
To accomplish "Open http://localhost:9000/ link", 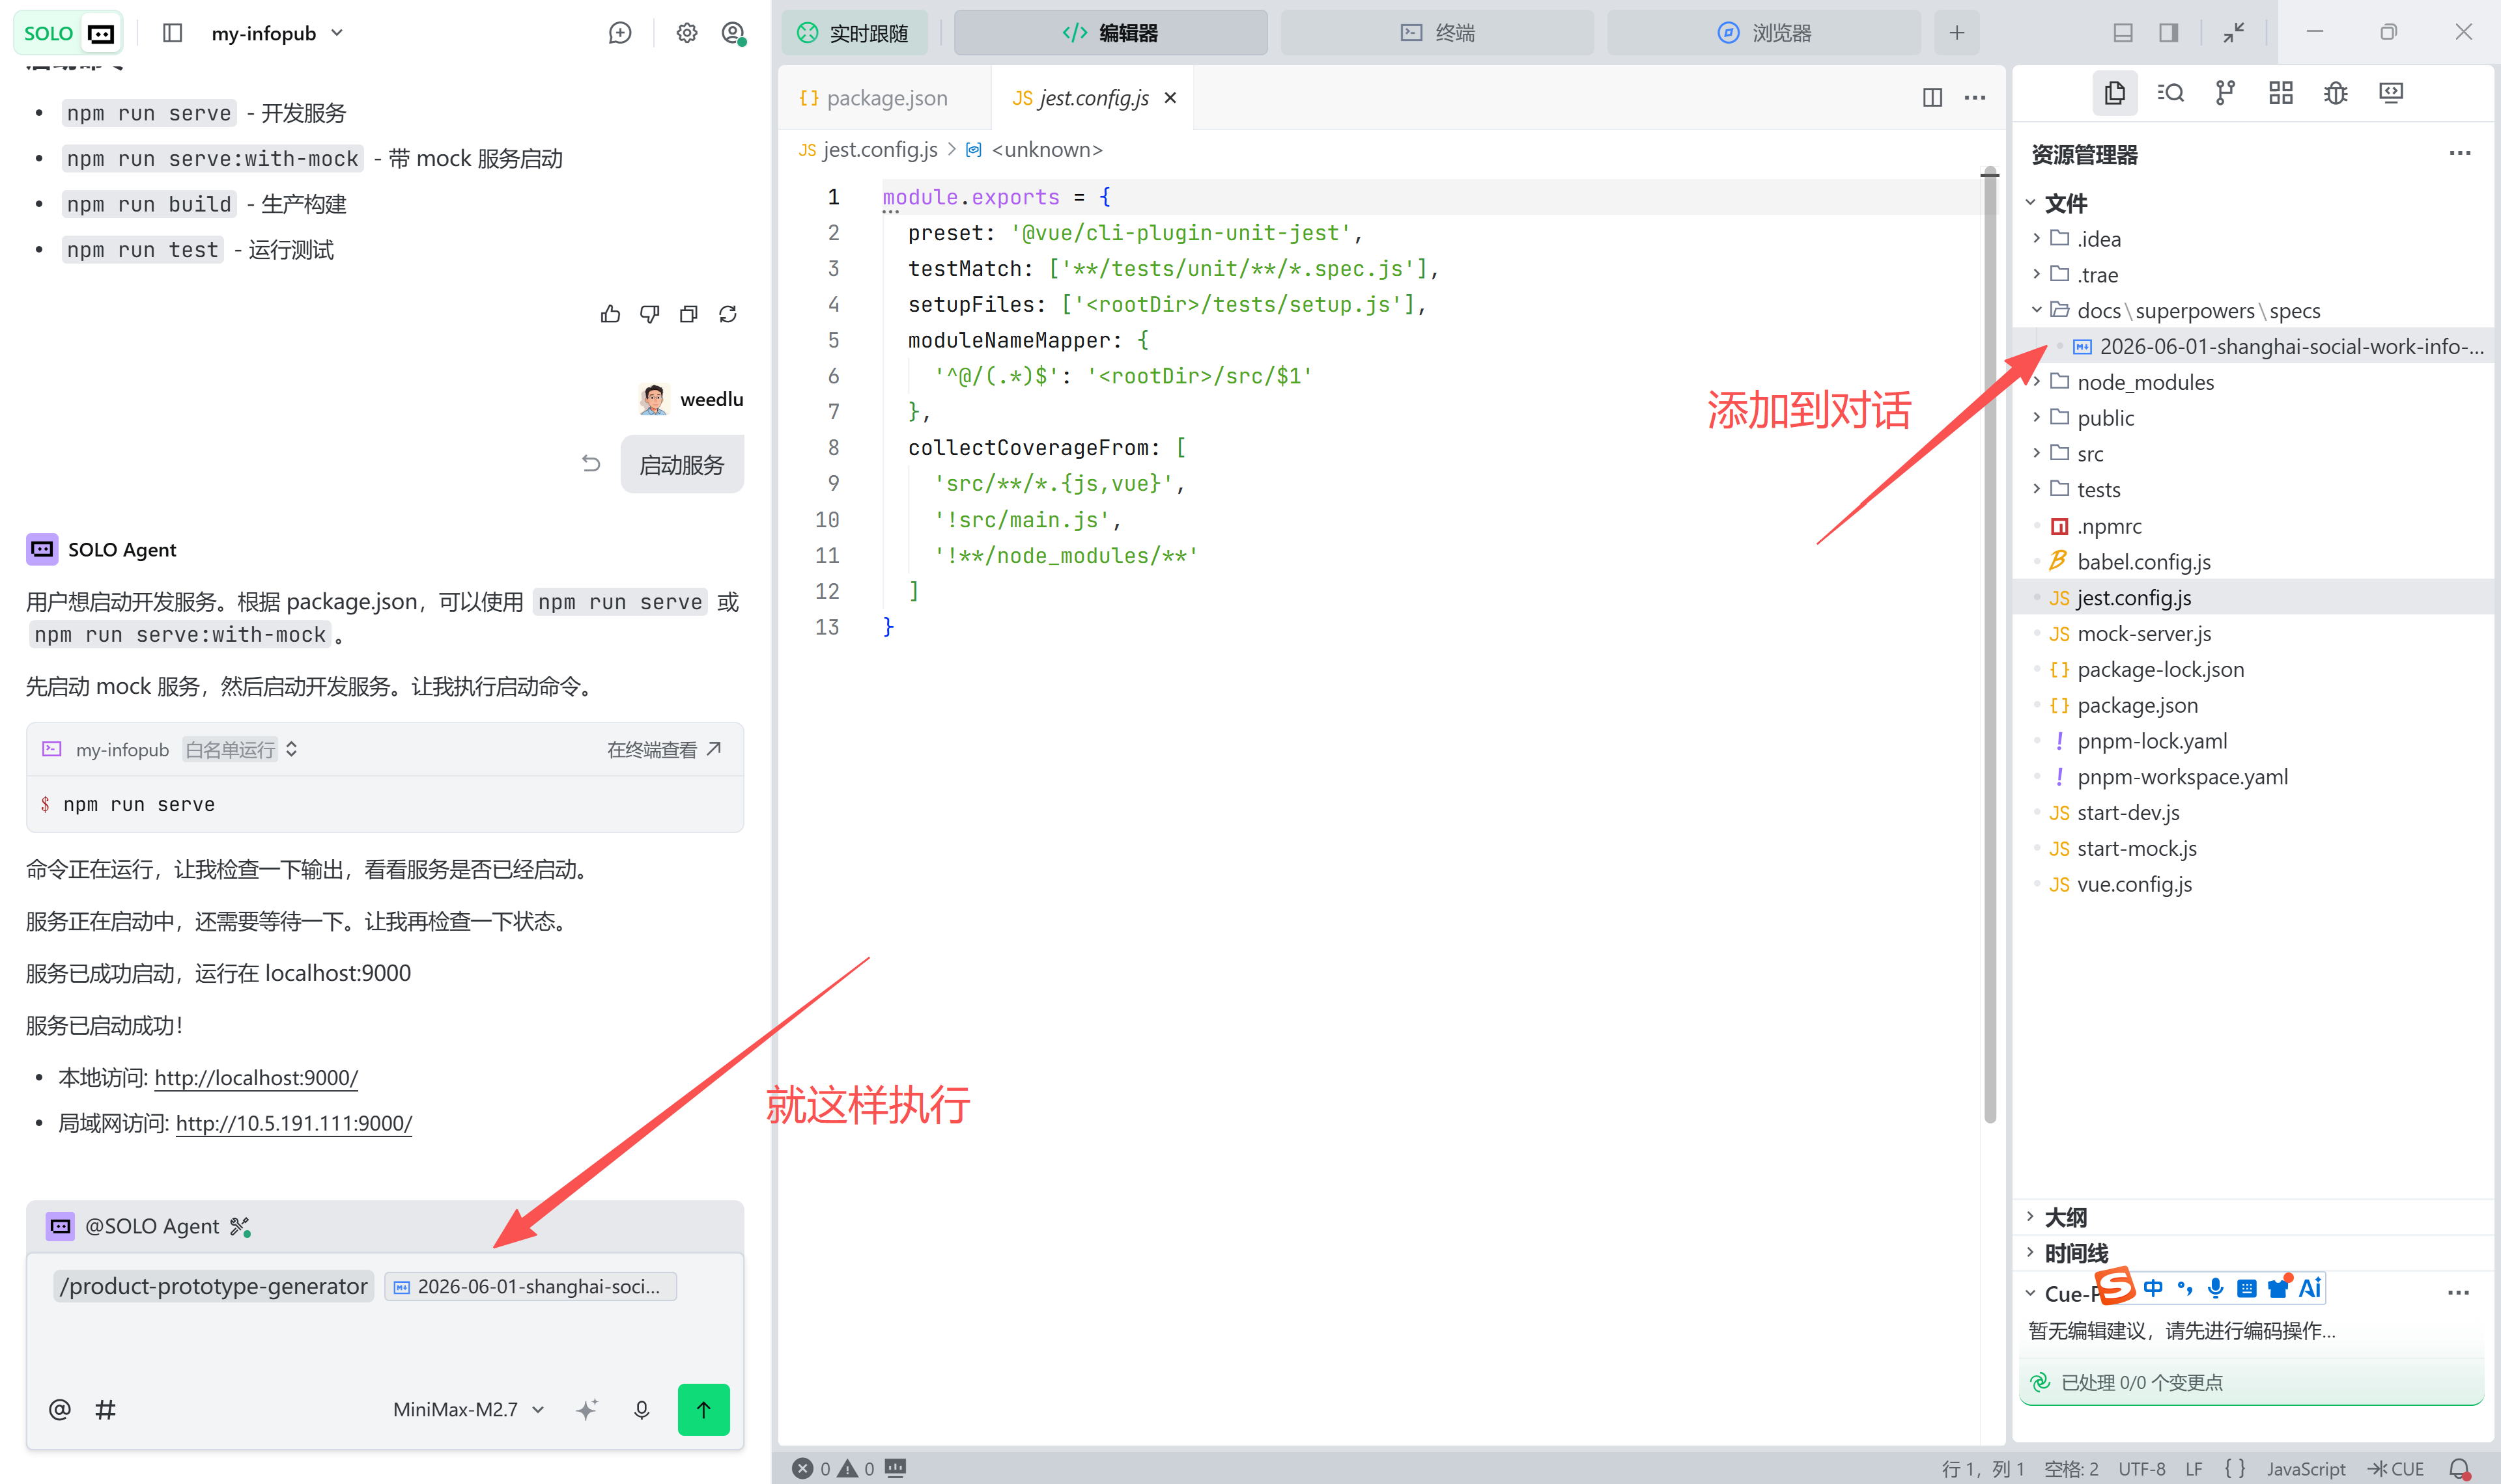I will coord(256,1077).
